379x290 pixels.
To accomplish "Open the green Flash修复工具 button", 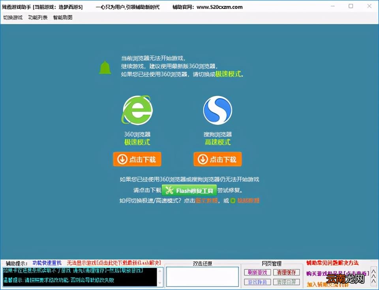I will click(189, 191).
